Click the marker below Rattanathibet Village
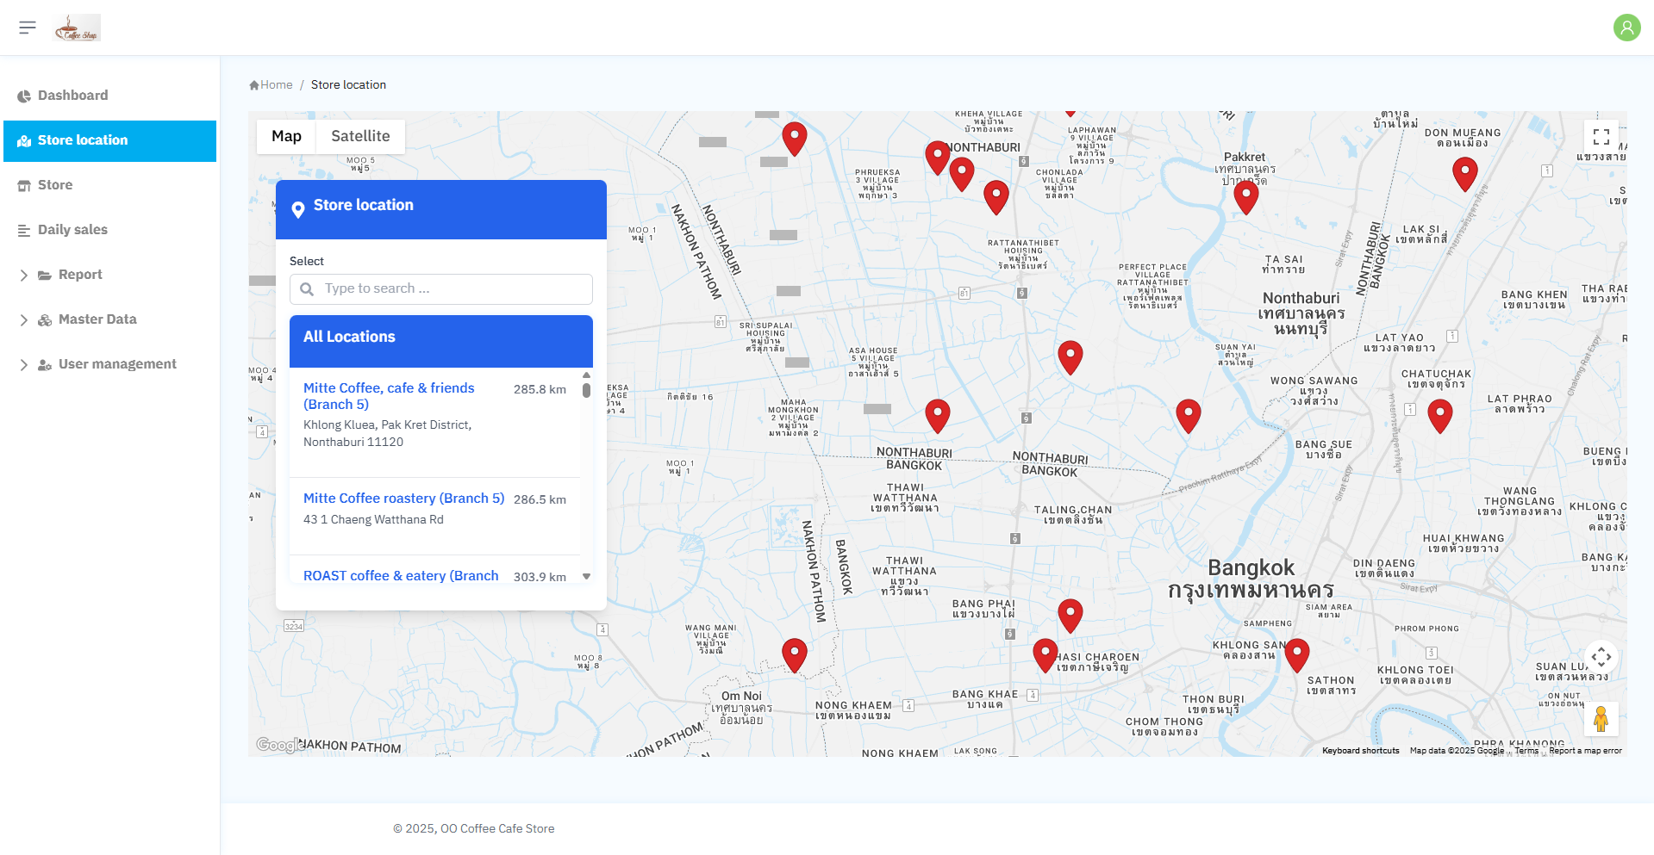This screenshot has height=855, width=1654. pyautogui.click(x=1070, y=356)
